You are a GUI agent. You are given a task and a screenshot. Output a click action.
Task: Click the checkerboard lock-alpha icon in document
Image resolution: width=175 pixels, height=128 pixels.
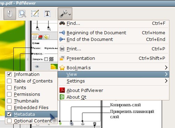(51, 59)
